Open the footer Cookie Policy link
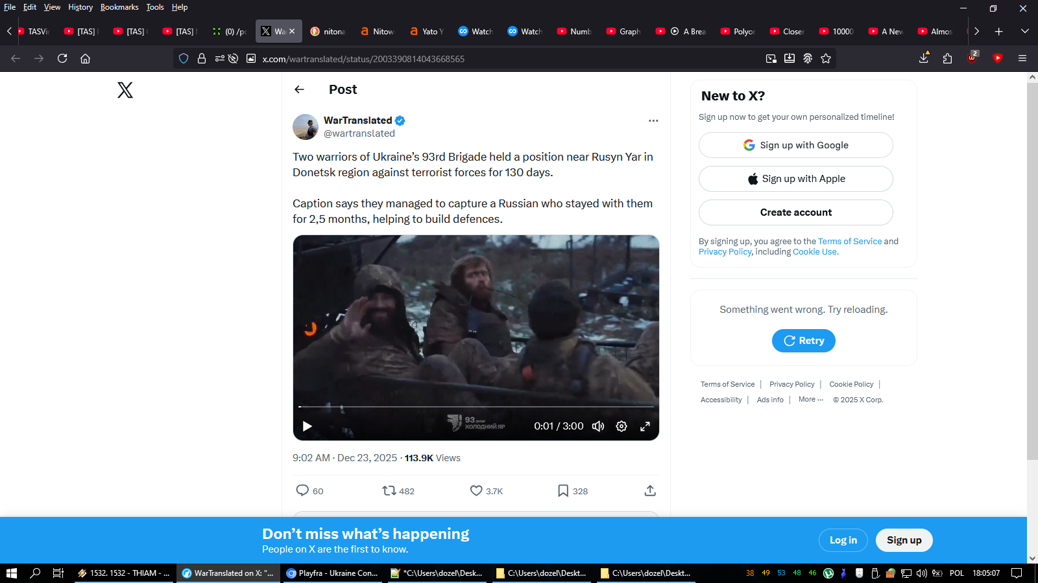Image resolution: width=1038 pixels, height=583 pixels. point(851,384)
